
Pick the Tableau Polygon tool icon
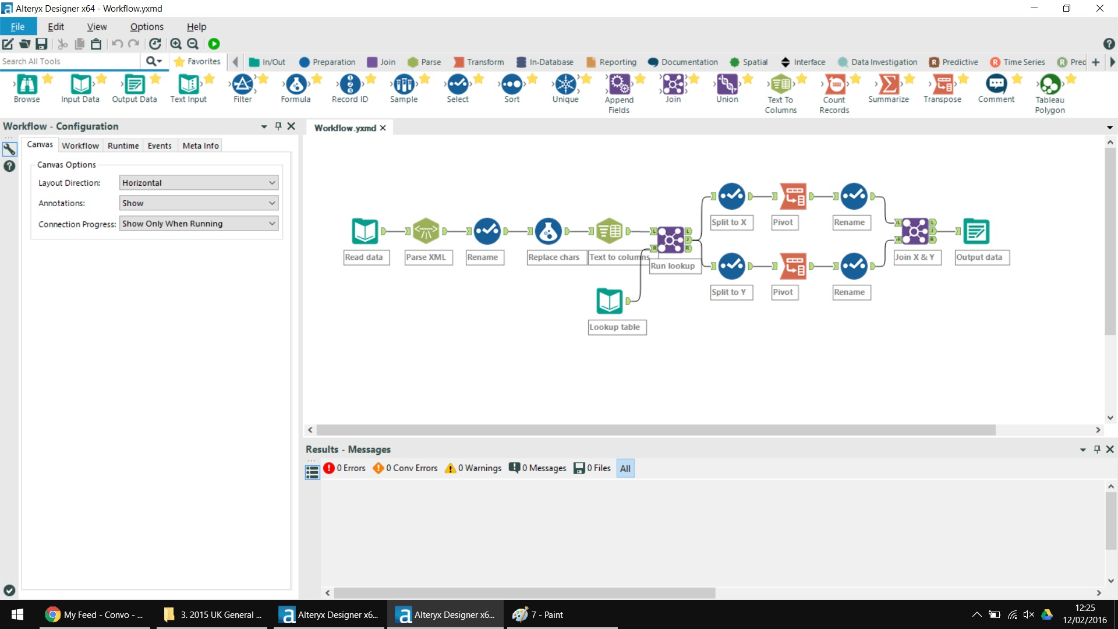click(x=1050, y=84)
